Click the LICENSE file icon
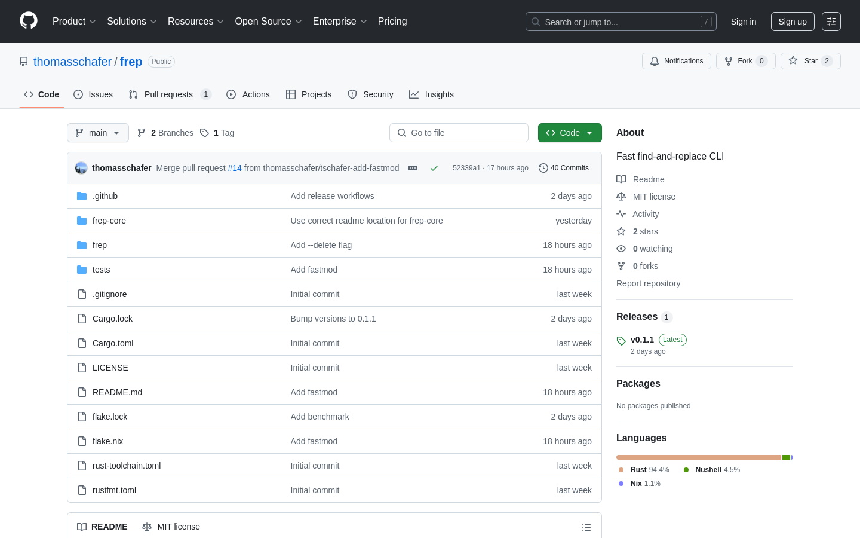The height and width of the screenshot is (538, 860). [82, 368]
